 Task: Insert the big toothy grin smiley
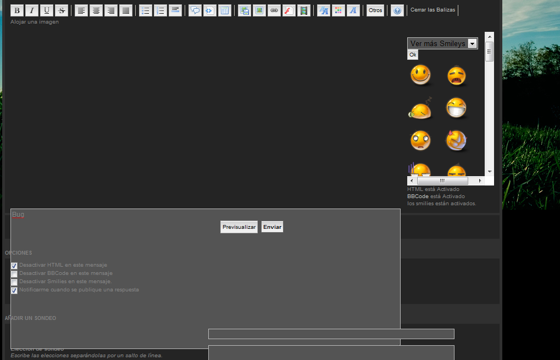(457, 108)
